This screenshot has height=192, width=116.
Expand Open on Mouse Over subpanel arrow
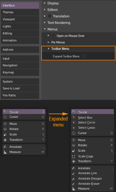pyautogui.click(x=49, y=35)
